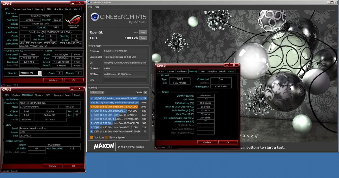Open the Ranking CPU dropdown in Cinebench
The height and width of the screenshot is (178, 339).
tap(97, 92)
